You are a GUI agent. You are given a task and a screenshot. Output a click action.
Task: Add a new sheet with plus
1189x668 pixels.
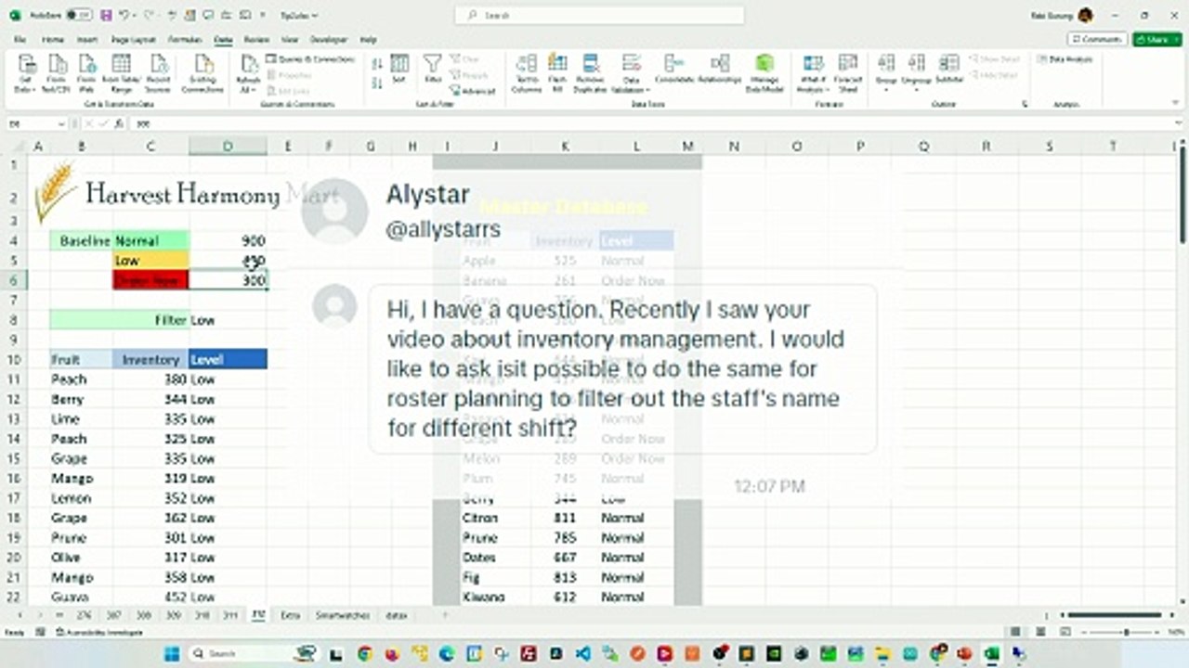point(444,615)
